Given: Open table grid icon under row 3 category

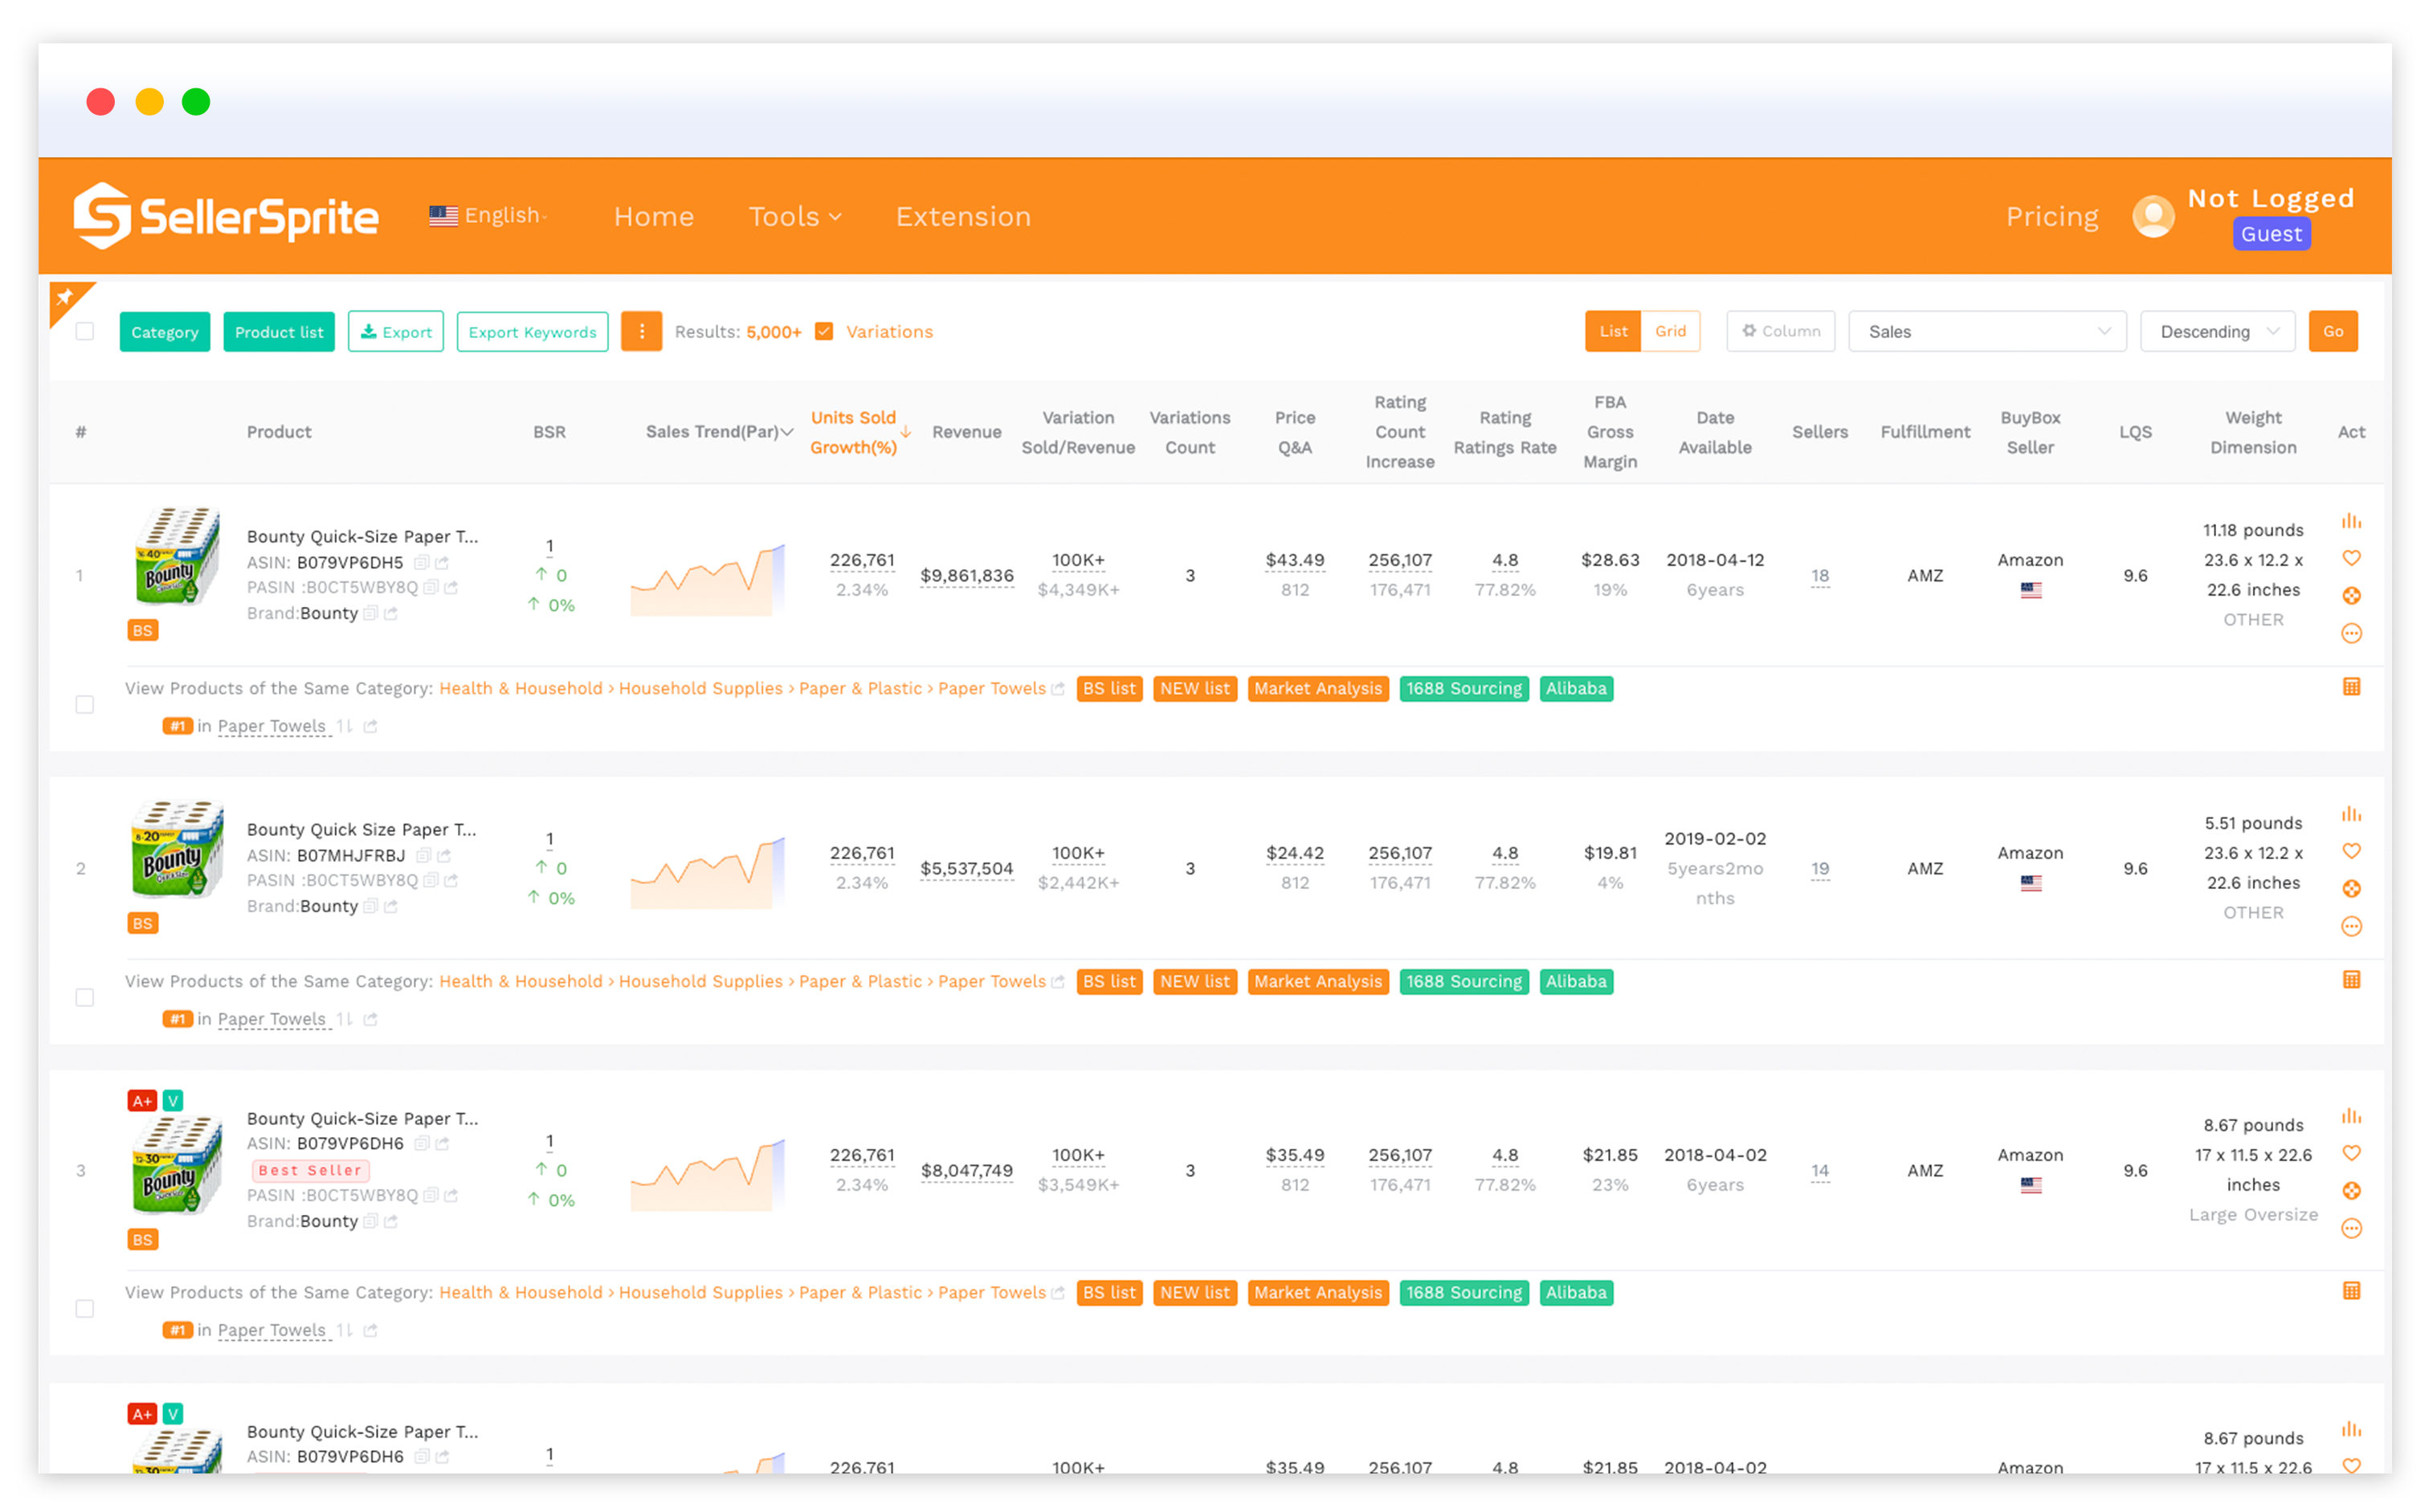Looking at the screenshot, I should pyautogui.click(x=2351, y=1291).
